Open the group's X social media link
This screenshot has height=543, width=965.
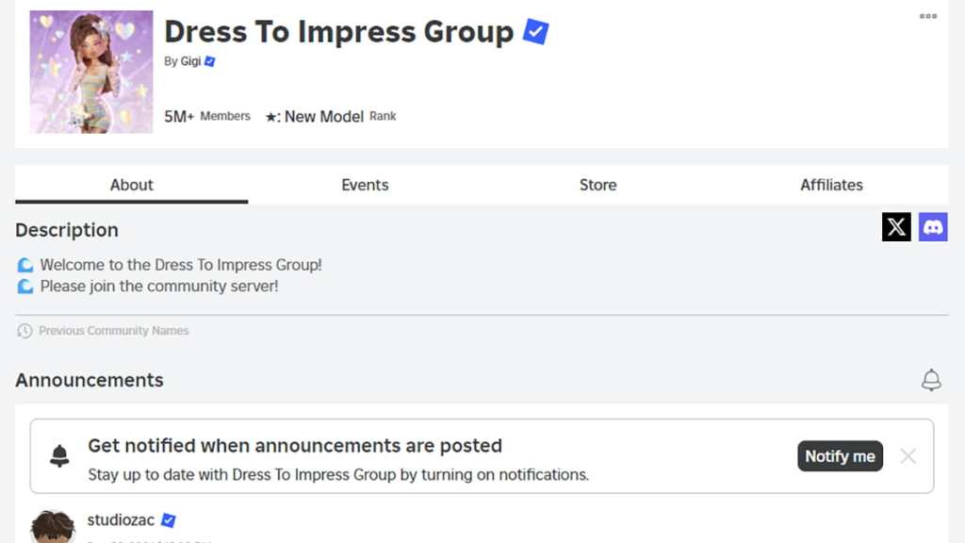(896, 226)
